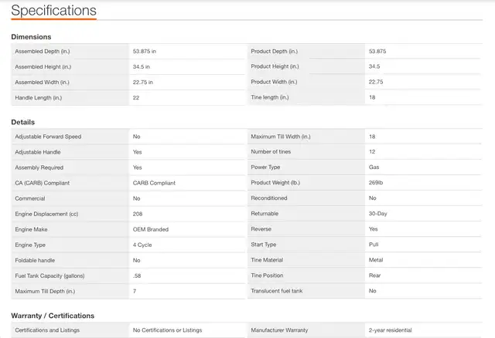This screenshot has height=338, width=495.
Task: Click the Specifications heading
Action: tap(53, 10)
